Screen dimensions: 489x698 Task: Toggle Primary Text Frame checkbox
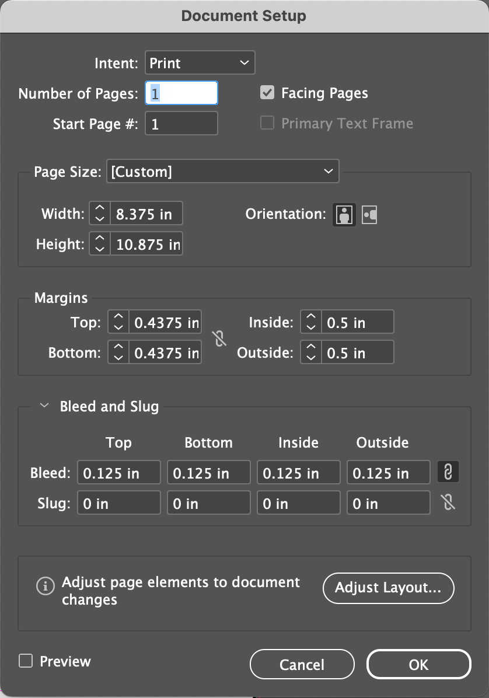267,123
